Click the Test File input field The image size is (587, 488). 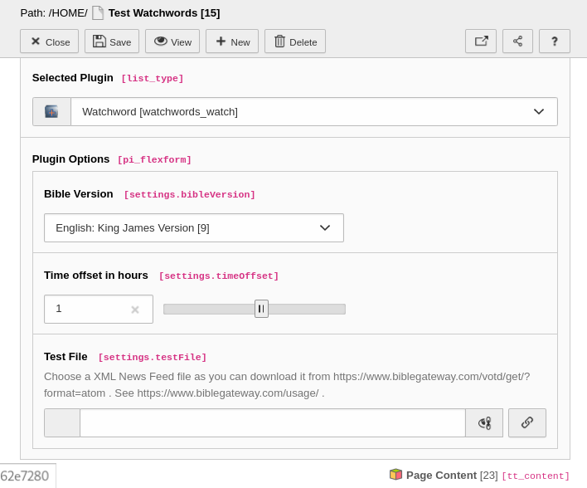(273, 422)
